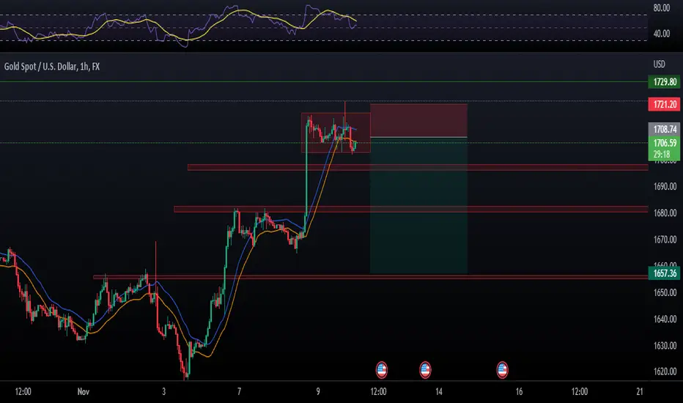Open the US flag event icon before 14

(425, 370)
